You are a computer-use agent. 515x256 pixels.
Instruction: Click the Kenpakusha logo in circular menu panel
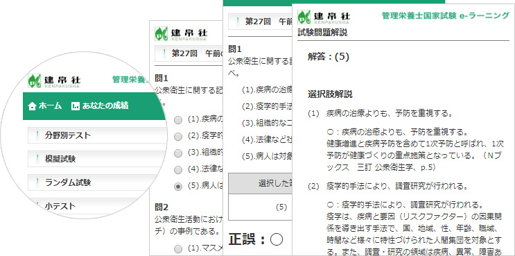coord(54,81)
